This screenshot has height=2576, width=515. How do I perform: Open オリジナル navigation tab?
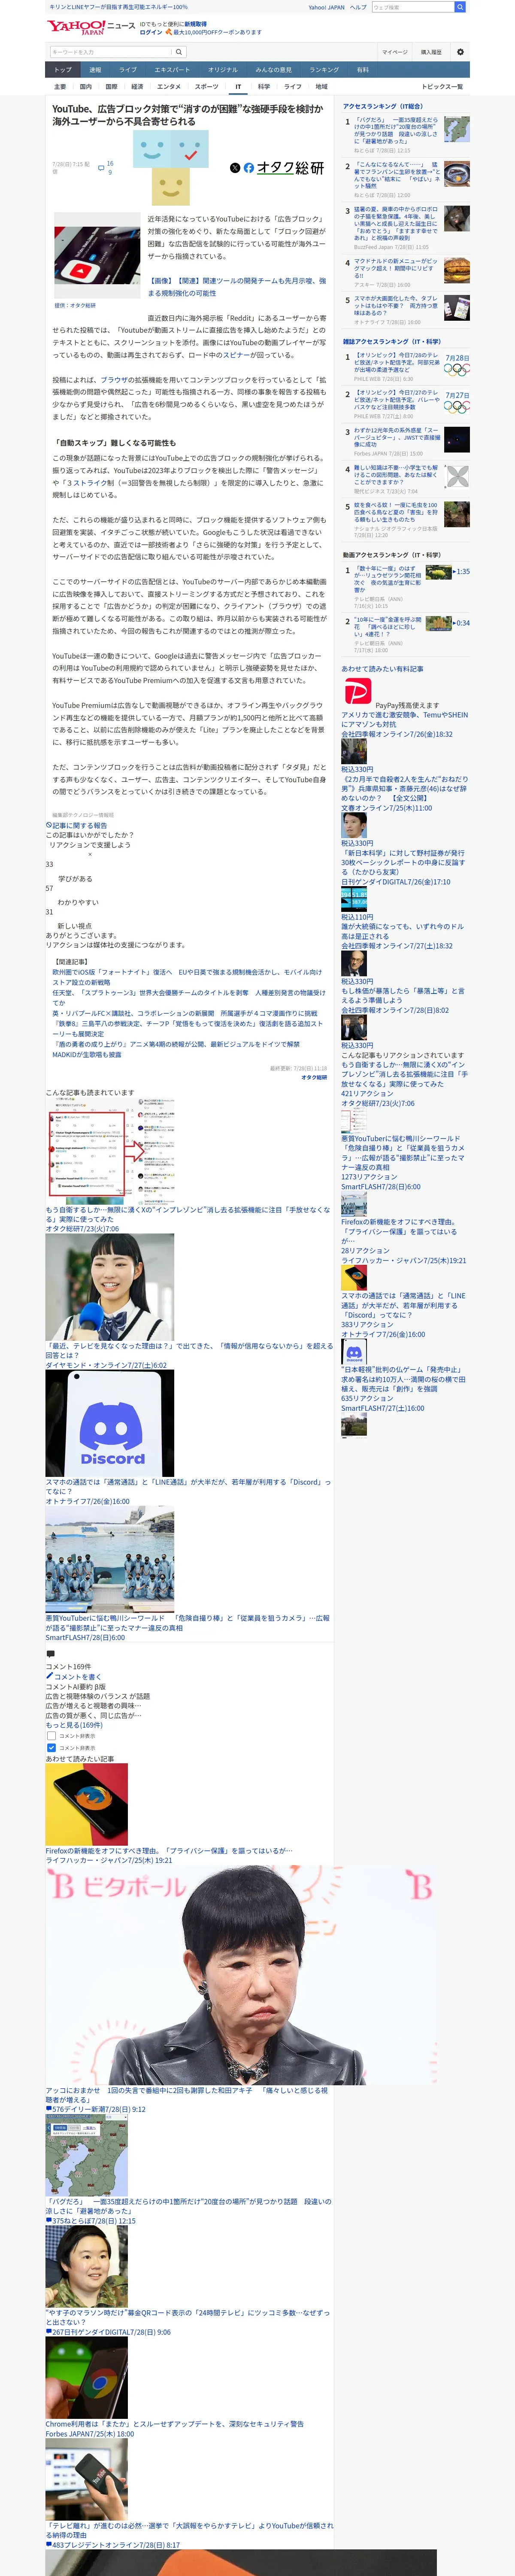(223, 70)
